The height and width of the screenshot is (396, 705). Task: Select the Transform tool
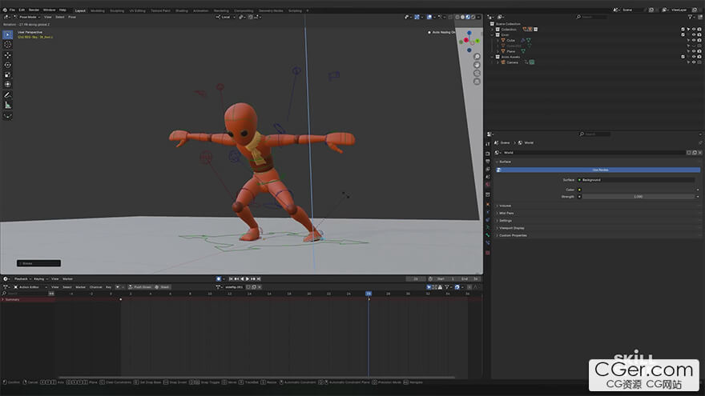click(x=8, y=85)
